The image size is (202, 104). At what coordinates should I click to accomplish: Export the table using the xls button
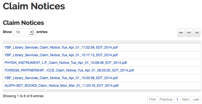coord(197,32)
